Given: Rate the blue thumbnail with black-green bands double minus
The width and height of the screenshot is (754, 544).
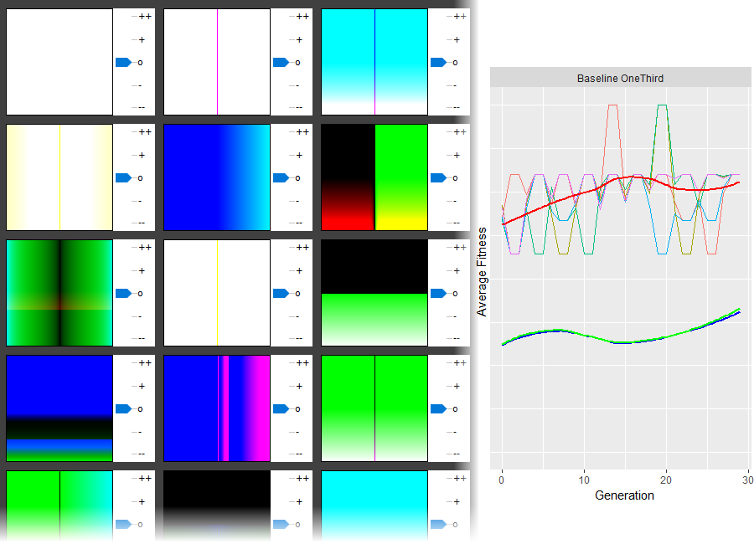Looking at the screenshot, I should point(142,454).
